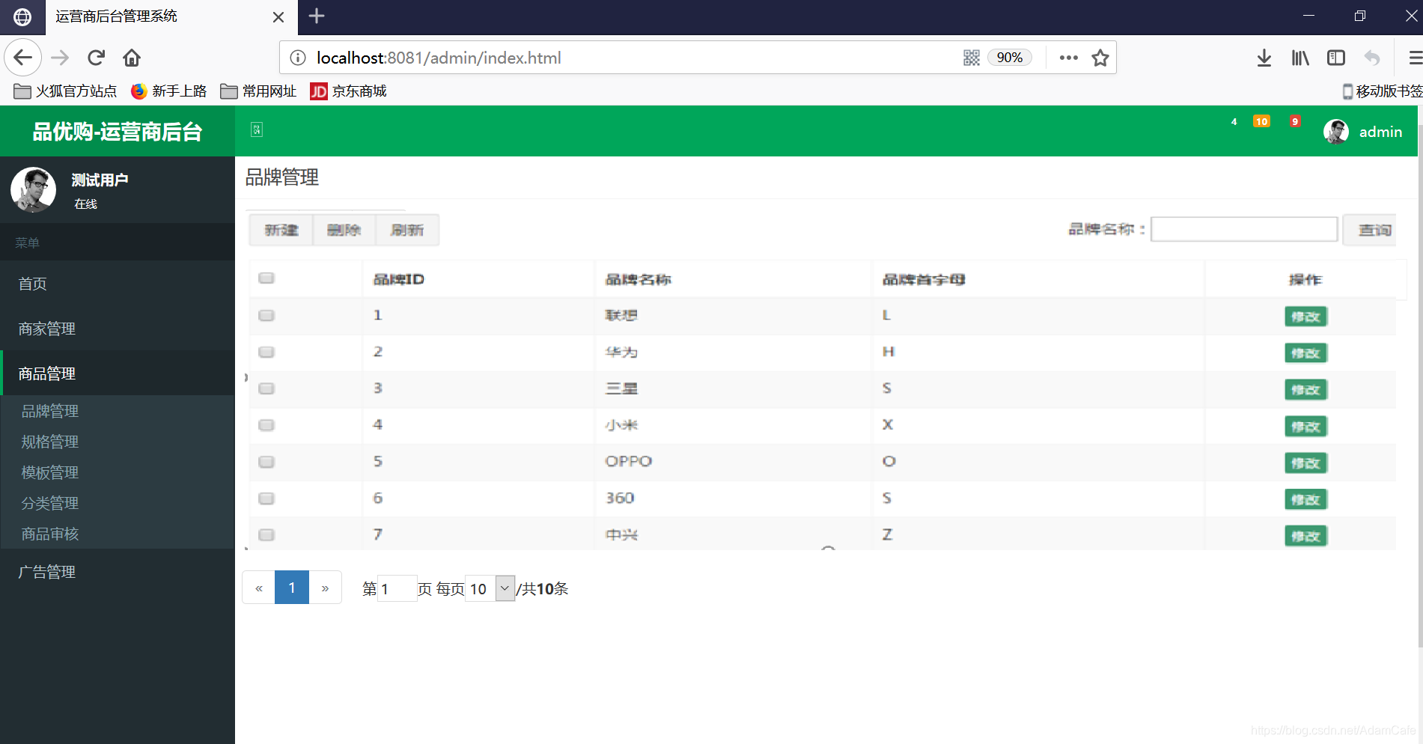Reload the page with the refresh icon

(x=96, y=58)
